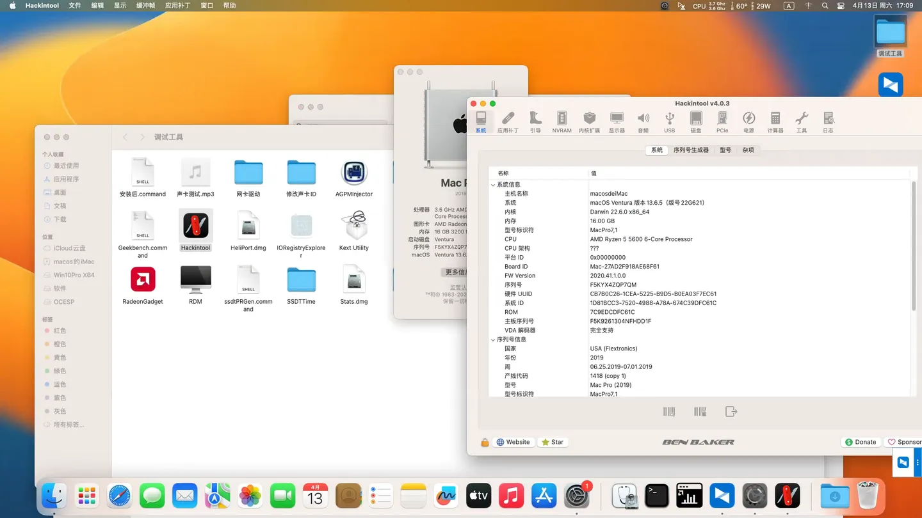922x518 pixels.
Task: Open the NVRAM section
Action: 562,120
